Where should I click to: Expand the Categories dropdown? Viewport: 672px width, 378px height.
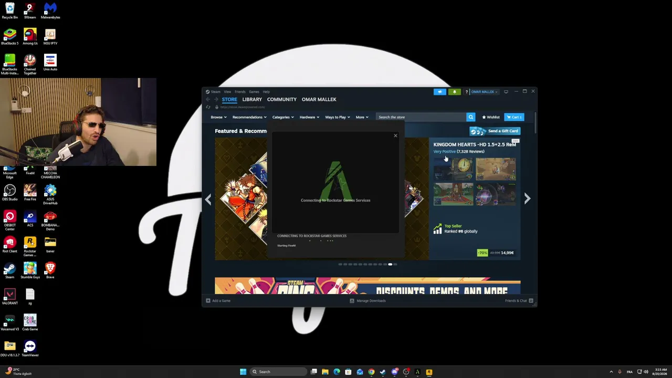pos(283,117)
